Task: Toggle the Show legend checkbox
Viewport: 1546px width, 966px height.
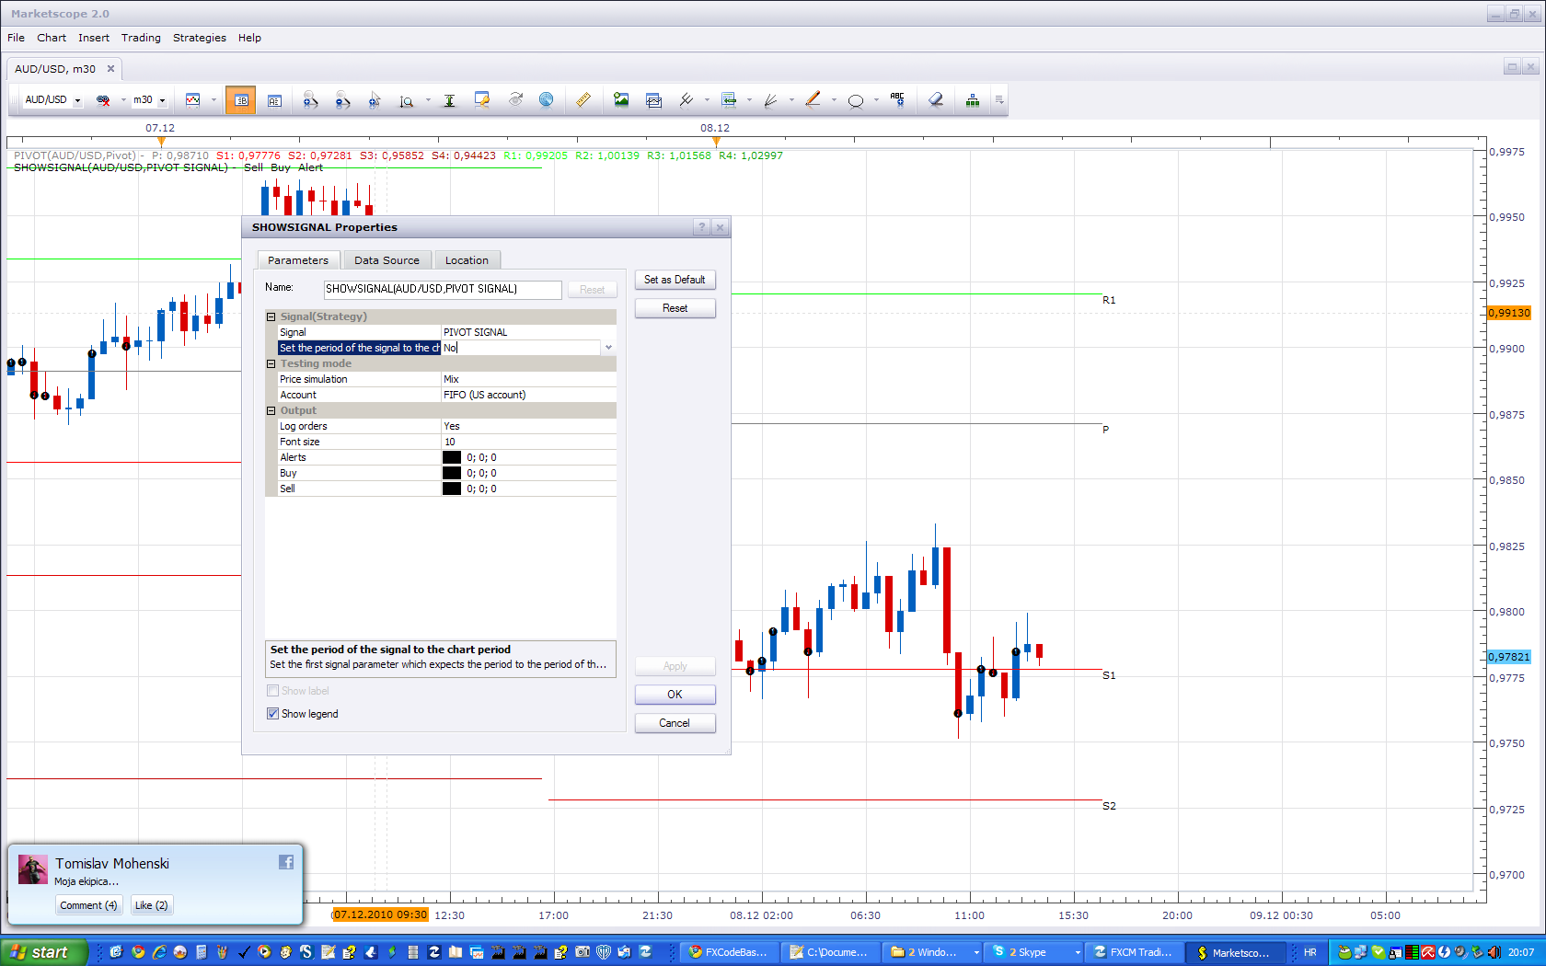Action: [x=272, y=714]
